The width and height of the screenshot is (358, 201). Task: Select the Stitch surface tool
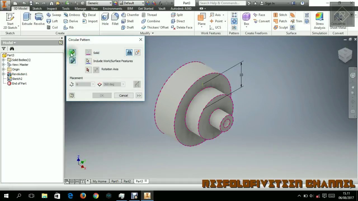[x=280, y=15]
